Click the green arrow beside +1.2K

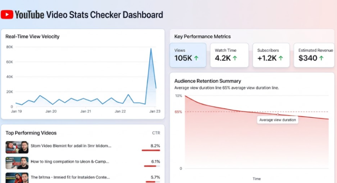click(281, 58)
